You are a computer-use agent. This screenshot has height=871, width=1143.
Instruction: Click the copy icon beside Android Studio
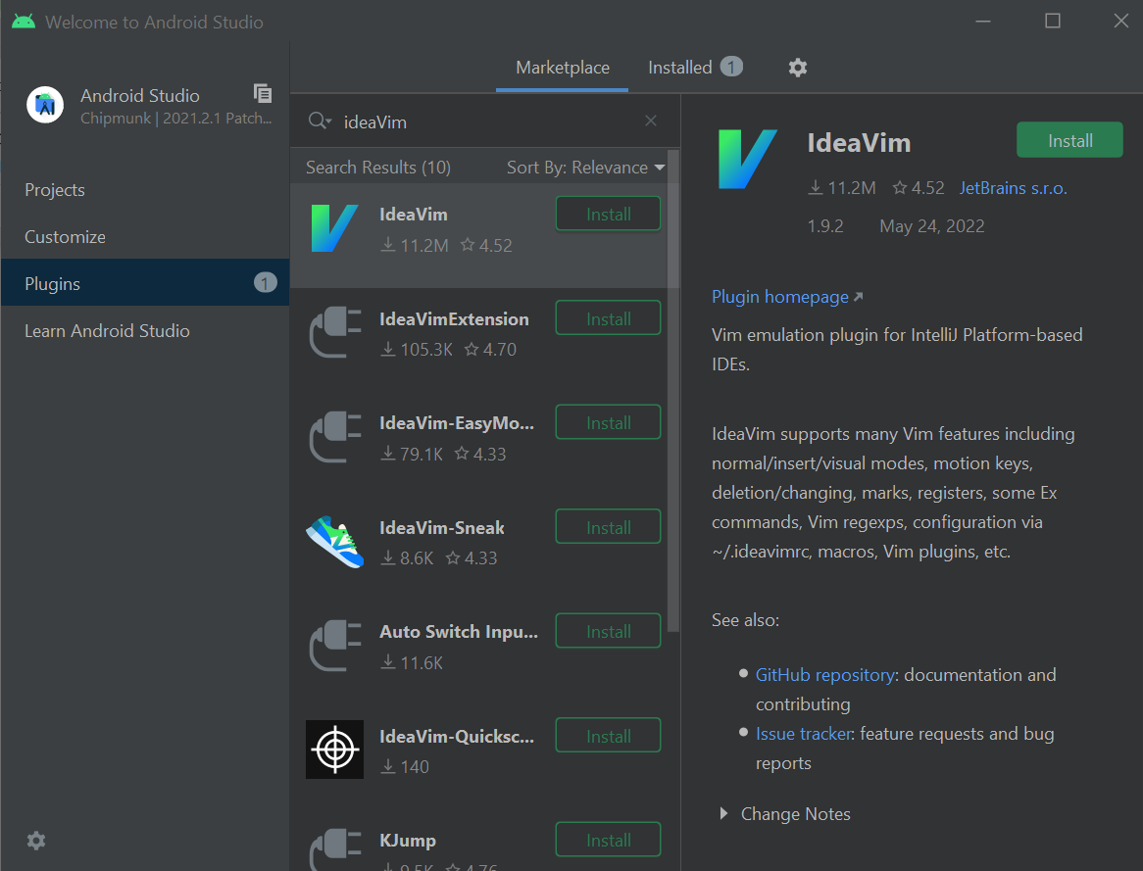[x=262, y=93]
